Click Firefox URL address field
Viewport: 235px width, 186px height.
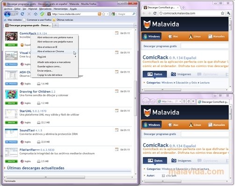74,14
